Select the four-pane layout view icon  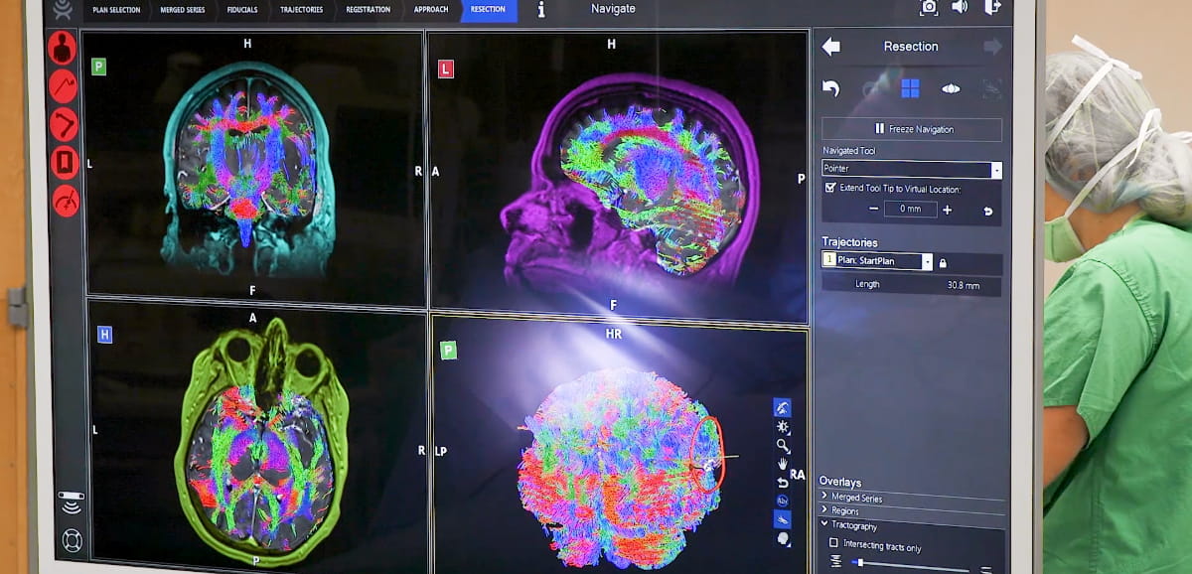[910, 89]
